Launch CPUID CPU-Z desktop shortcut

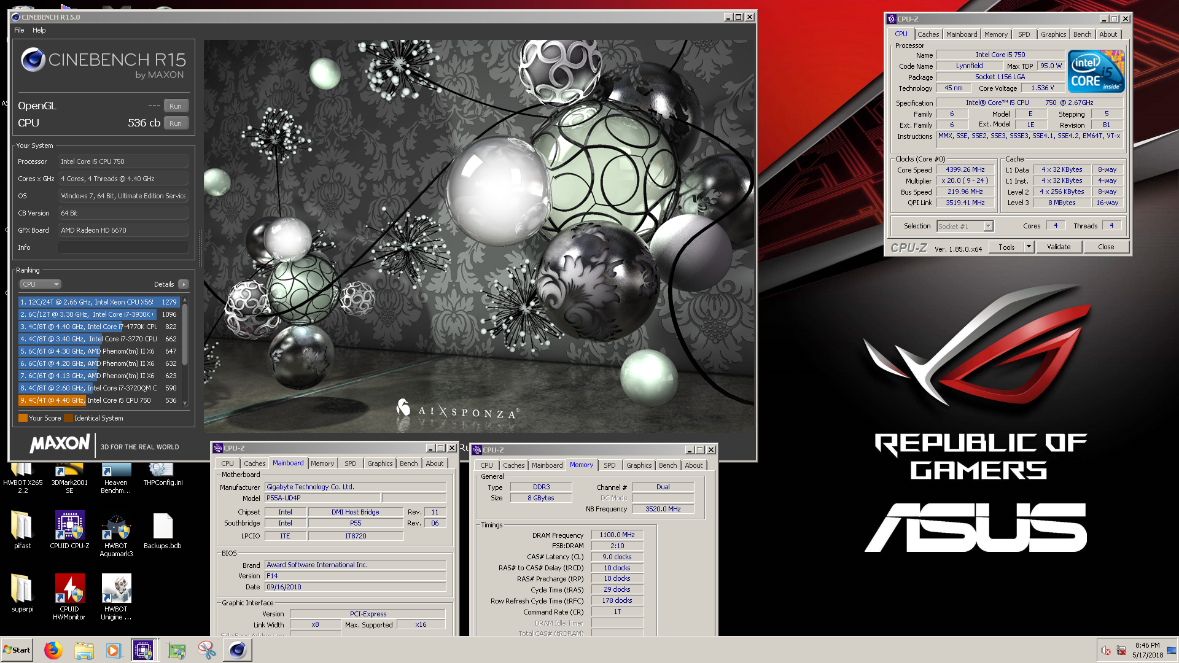click(x=69, y=530)
